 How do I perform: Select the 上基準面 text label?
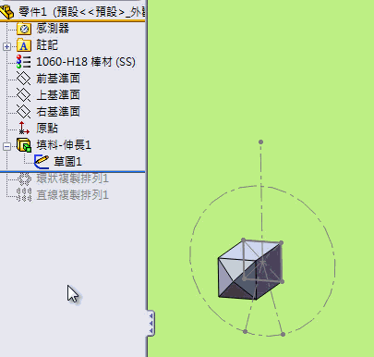pyautogui.click(x=58, y=95)
